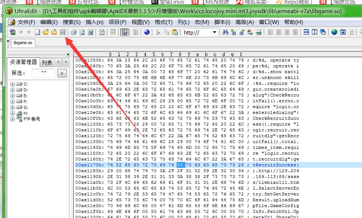
Task: Expand the FTP 帐号 tree node
Action: pos(13,119)
